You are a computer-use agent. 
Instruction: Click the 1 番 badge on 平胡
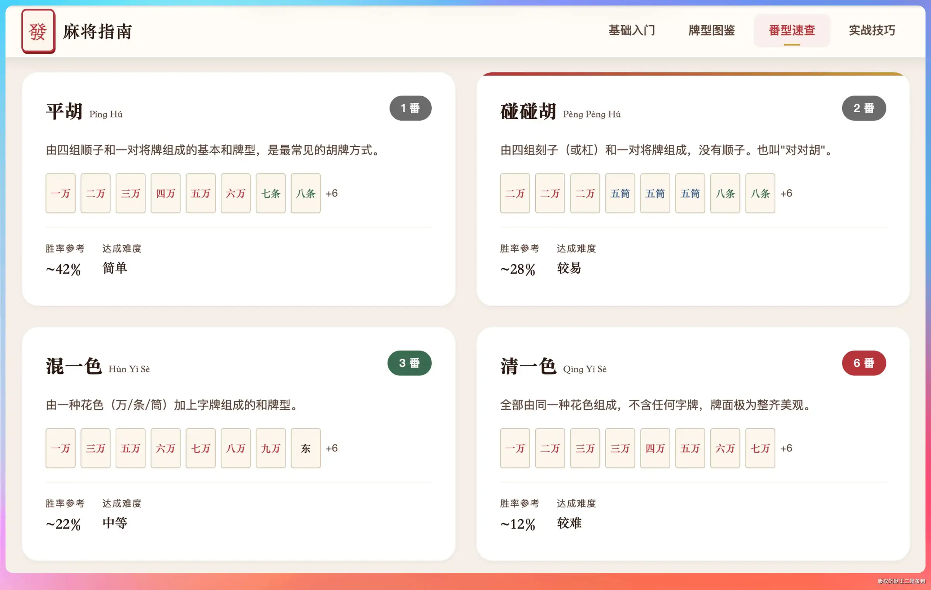point(410,108)
